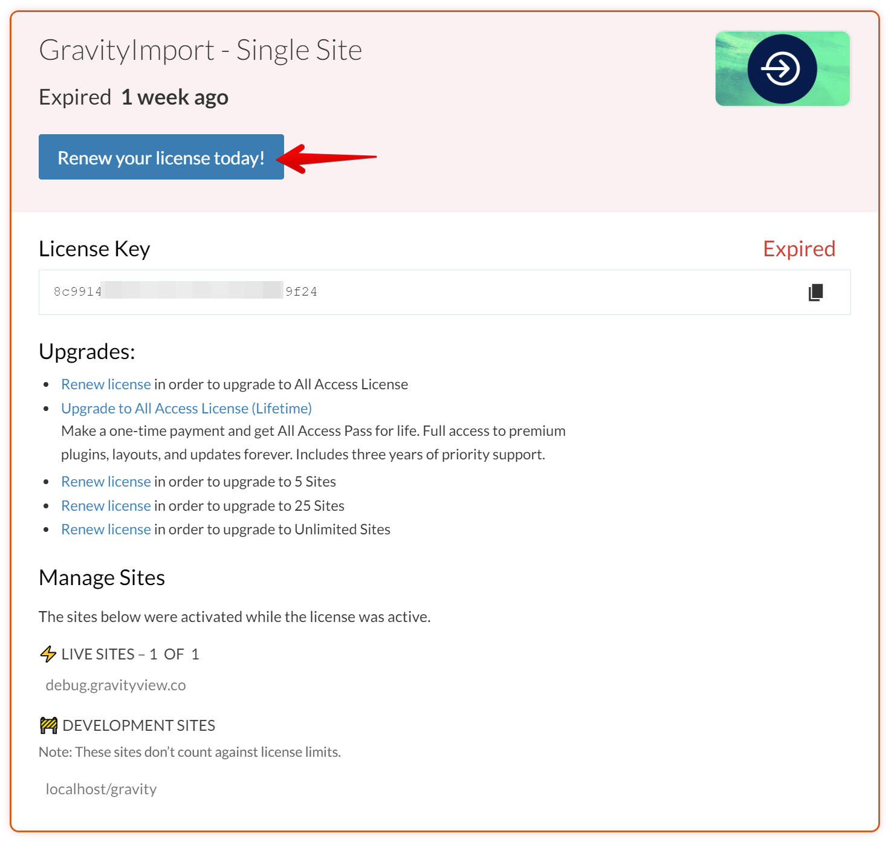Click the Manage Sites heading

pyautogui.click(x=102, y=578)
